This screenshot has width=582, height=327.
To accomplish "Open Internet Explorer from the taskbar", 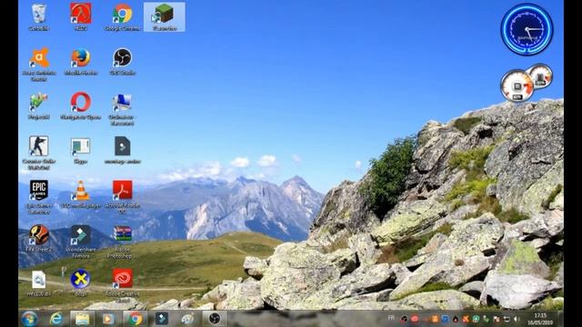I will (x=56, y=319).
